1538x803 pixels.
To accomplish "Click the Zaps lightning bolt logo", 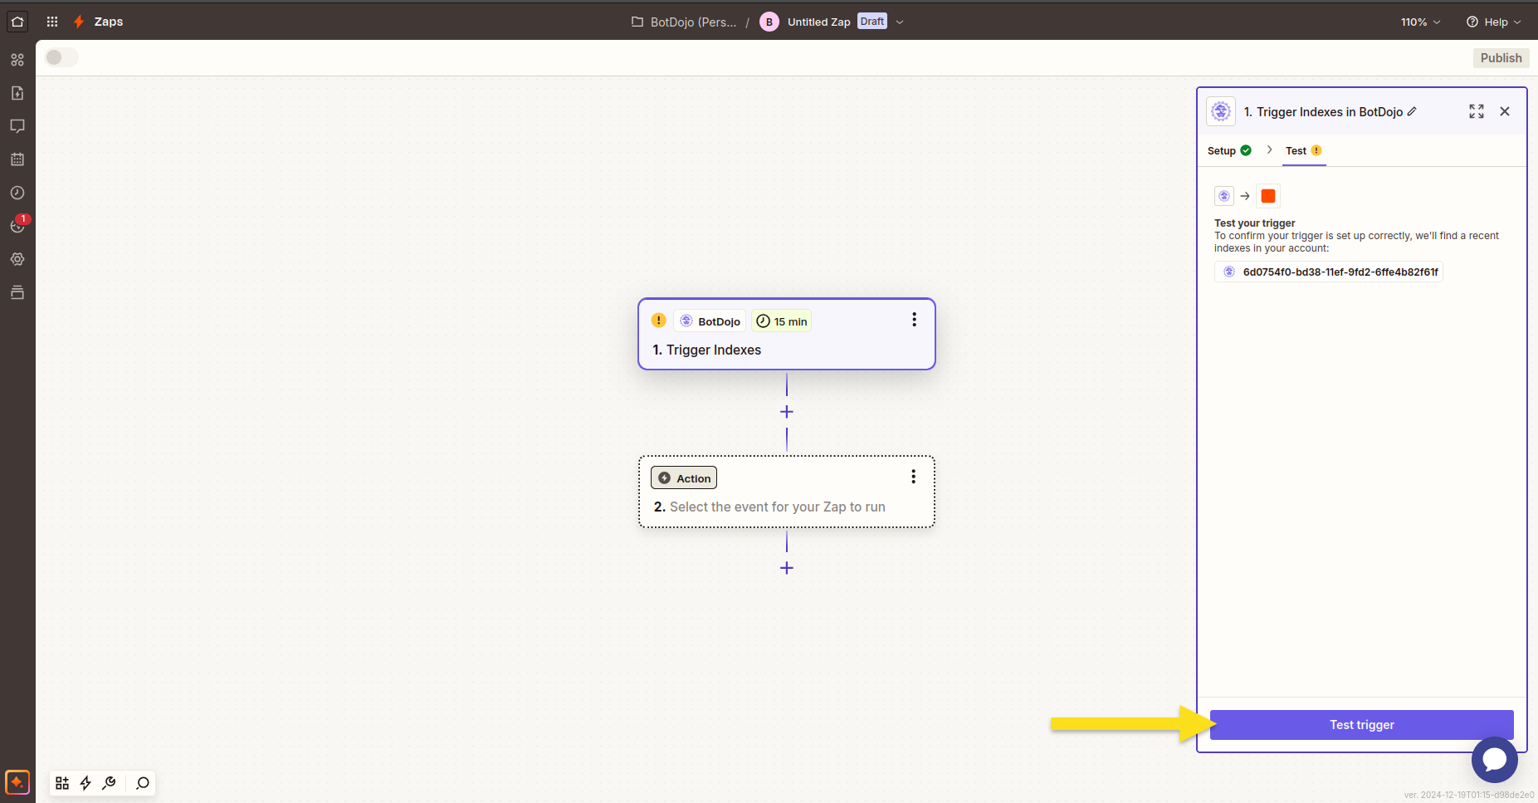I will click(x=79, y=22).
